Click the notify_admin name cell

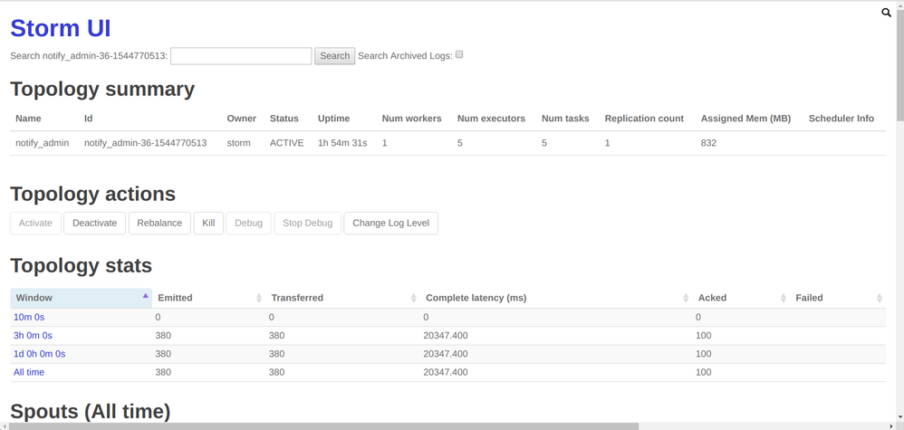[42, 143]
